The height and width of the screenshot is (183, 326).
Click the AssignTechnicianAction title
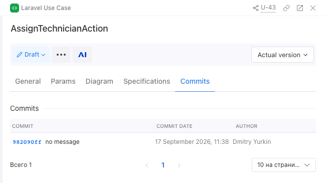coord(60,29)
